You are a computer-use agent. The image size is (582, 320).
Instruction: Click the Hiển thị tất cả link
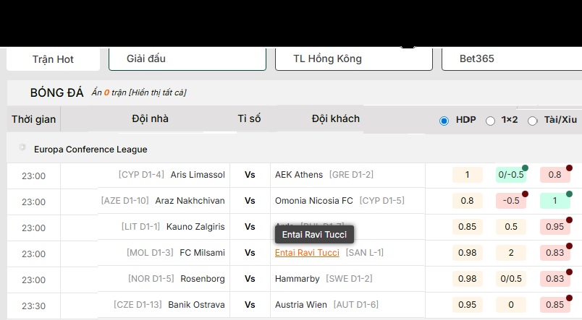coord(157,92)
